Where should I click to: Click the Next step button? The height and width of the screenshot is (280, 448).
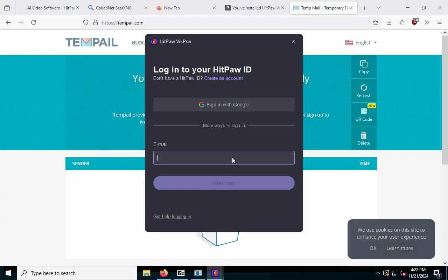224,183
